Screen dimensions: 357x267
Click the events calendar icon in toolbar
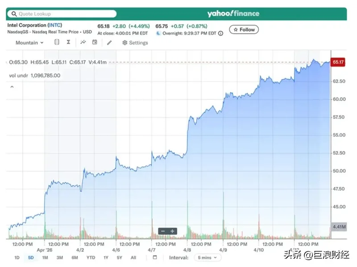[x=95, y=42]
